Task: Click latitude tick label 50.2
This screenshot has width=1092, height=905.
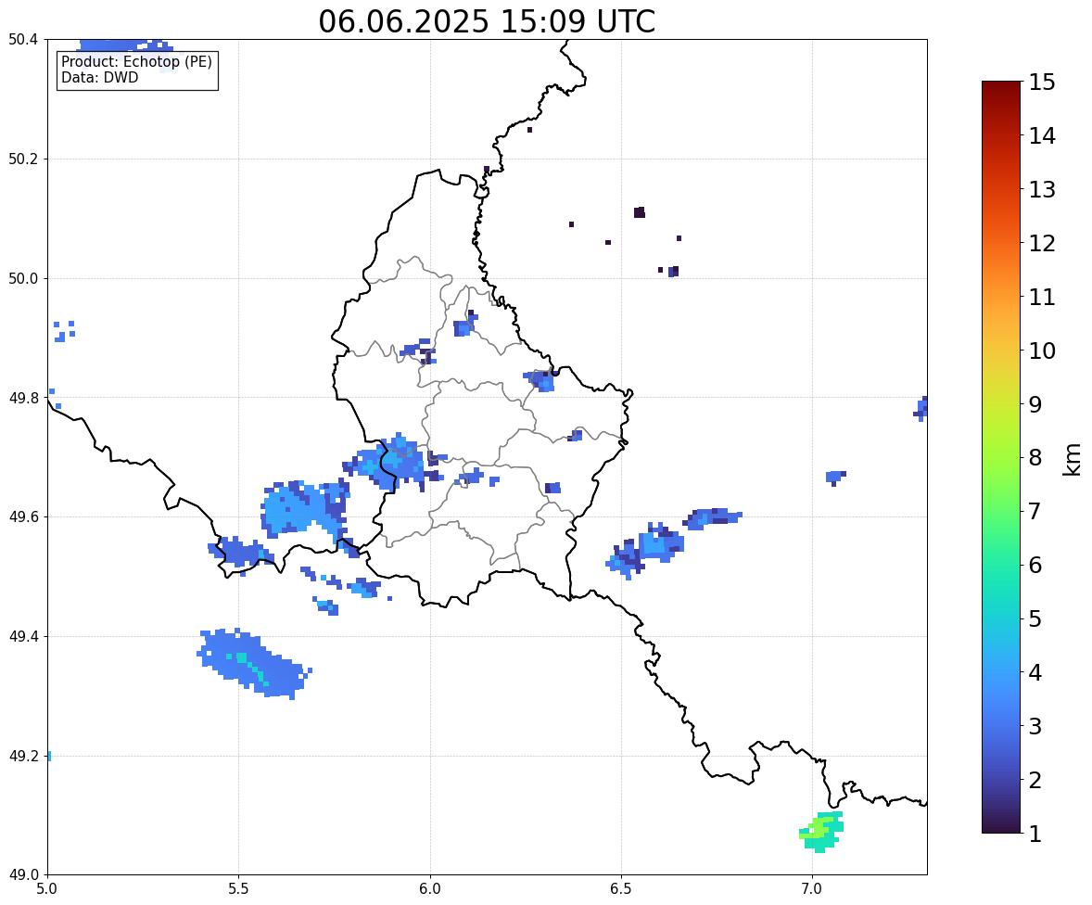Action: [x=22, y=159]
